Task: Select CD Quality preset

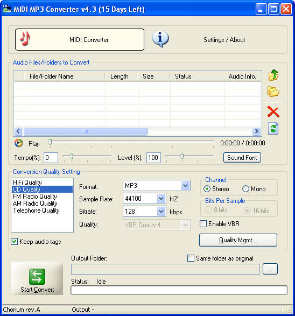Action: (x=42, y=189)
